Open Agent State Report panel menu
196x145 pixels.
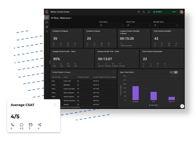tap(181, 72)
